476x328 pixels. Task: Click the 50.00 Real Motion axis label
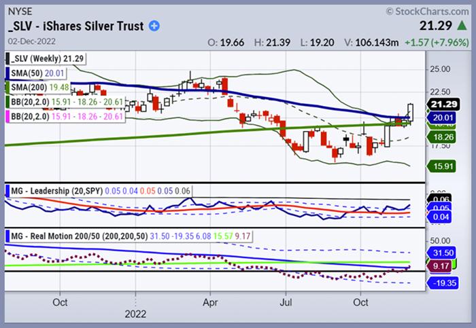pyautogui.click(x=440, y=240)
